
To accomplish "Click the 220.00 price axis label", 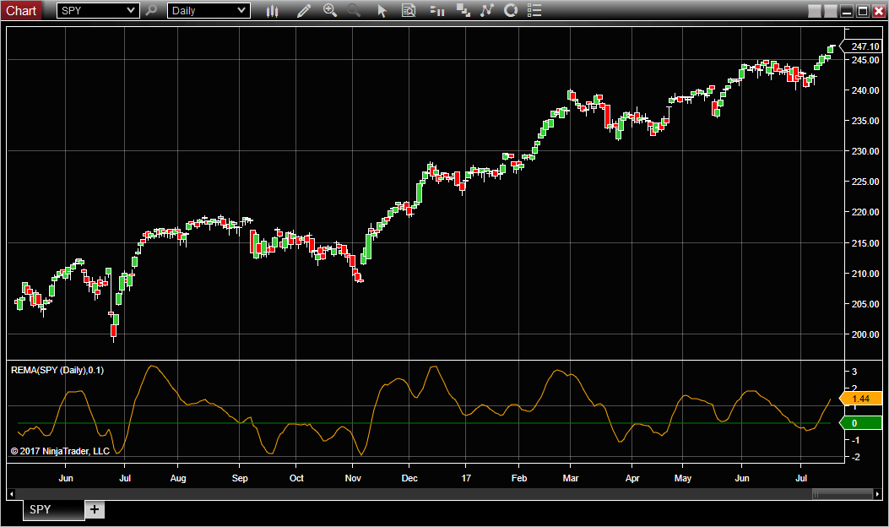I will tap(865, 212).
